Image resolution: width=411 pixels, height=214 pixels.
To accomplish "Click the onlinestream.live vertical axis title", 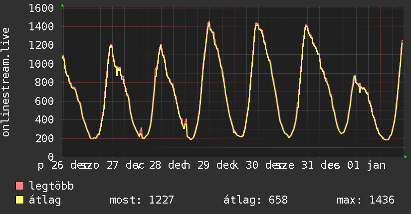I will 6,82.
